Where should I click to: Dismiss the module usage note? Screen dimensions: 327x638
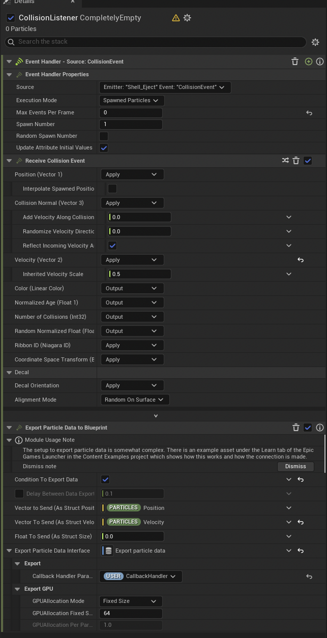coord(295,466)
